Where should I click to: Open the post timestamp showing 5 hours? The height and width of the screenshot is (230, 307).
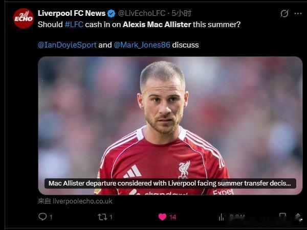[x=182, y=13]
